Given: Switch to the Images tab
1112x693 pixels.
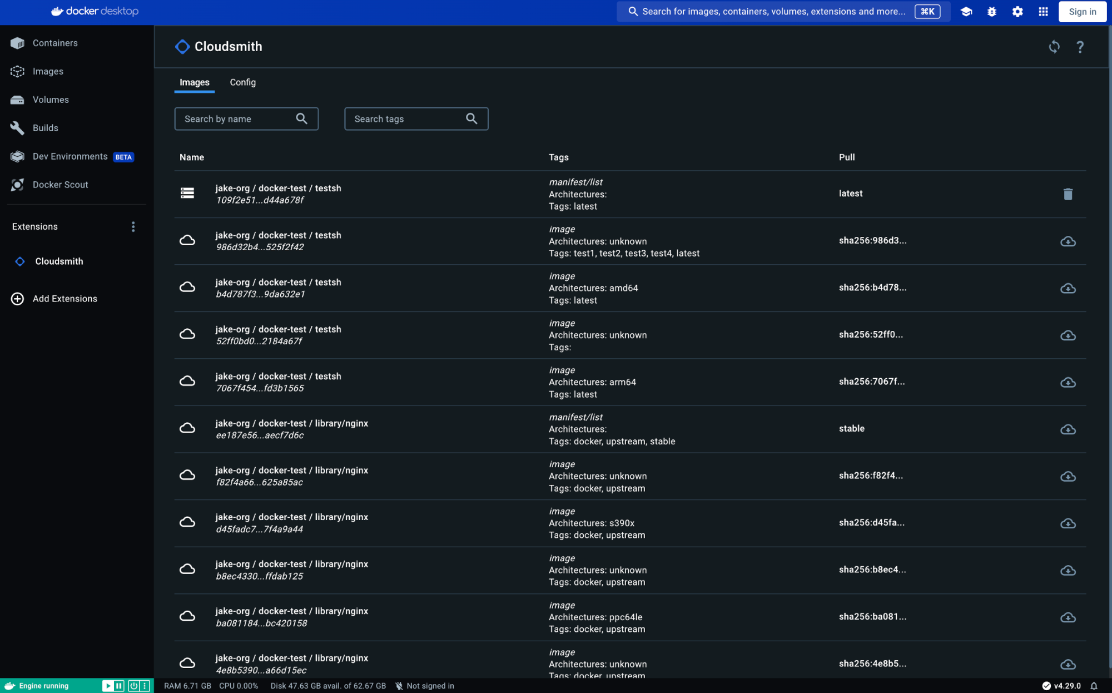Looking at the screenshot, I should 195,82.
